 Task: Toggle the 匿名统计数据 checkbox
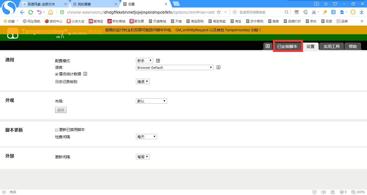pos(57,74)
